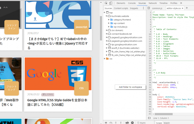The height and width of the screenshot is (124, 194).
Task: Collapse the top tree node
Action: pyautogui.click(x=104, y=12)
